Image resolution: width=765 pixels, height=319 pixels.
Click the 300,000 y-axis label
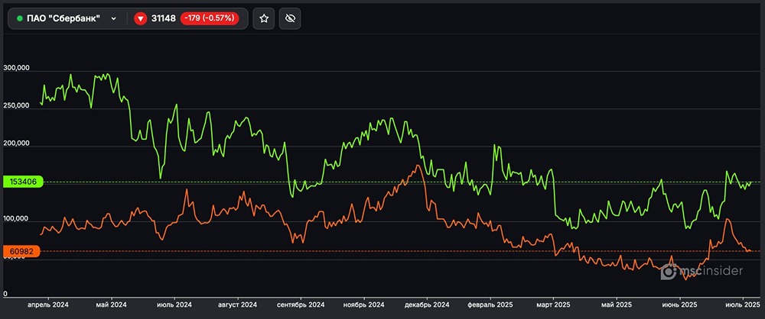tap(16, 68)
